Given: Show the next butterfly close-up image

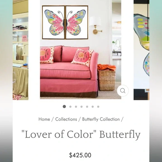Looking at the screenshot, I should [x=141, y=50].
